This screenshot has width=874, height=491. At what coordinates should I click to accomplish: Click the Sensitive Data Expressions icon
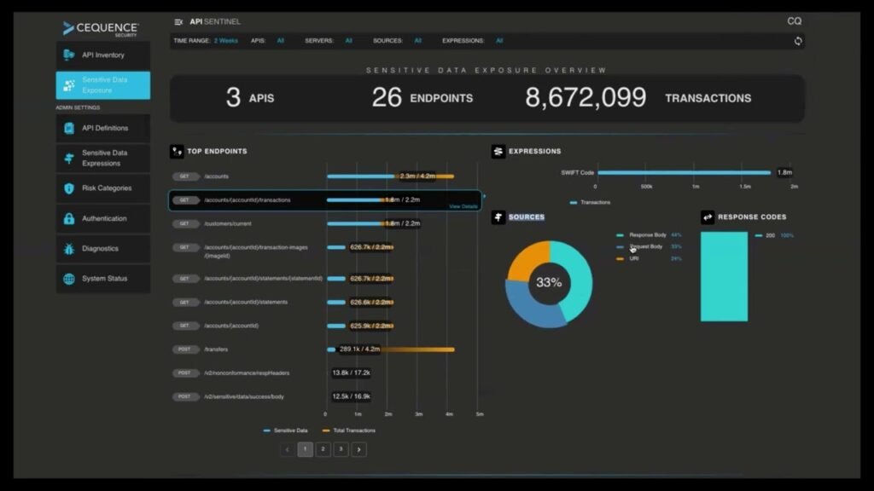click(x=67, y=159)
